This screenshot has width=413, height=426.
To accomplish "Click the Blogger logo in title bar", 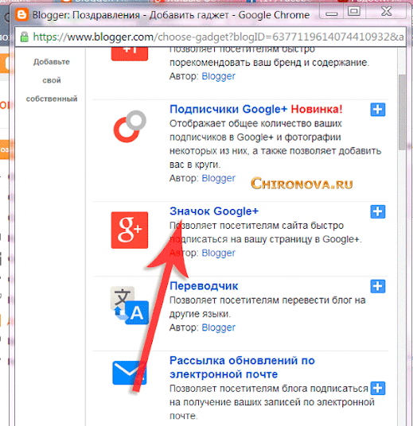I will pos(21,14).
